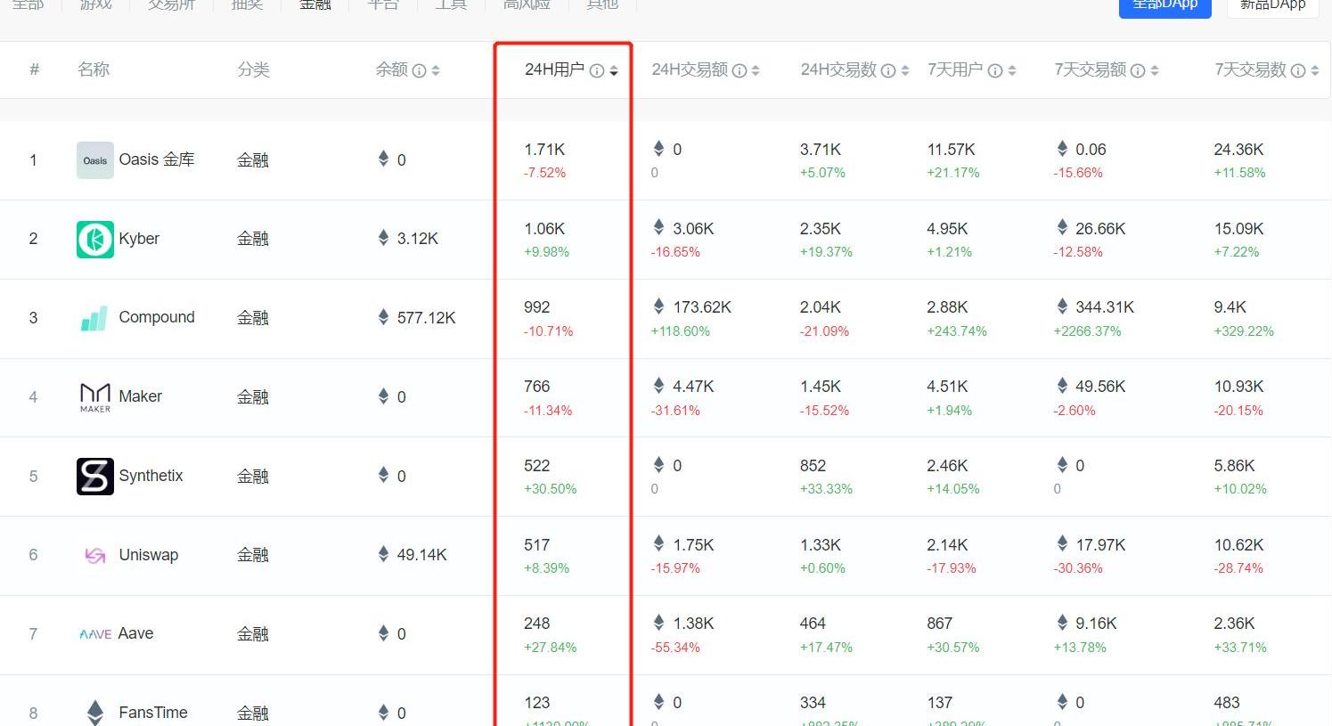Toggle sort arrows on 24H交易额 column
The image size is (1332, 726).
tap(756, 70)
